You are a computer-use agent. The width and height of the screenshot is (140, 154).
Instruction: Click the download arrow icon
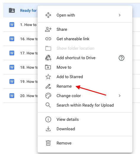pos(48,129)
